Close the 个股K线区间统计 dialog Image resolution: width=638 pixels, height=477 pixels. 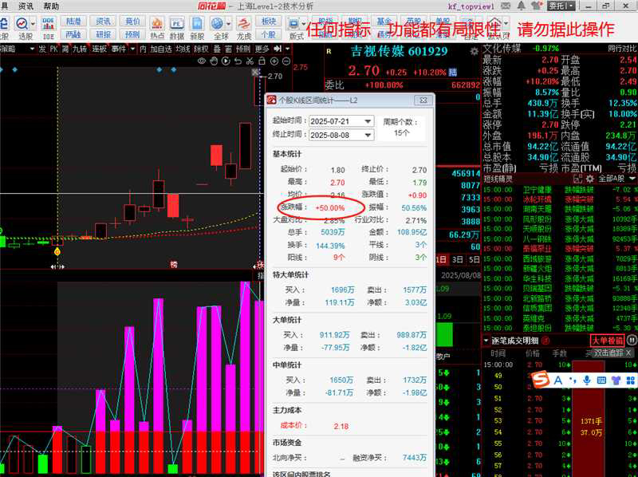pyautogui.click(x=423, y=101)
